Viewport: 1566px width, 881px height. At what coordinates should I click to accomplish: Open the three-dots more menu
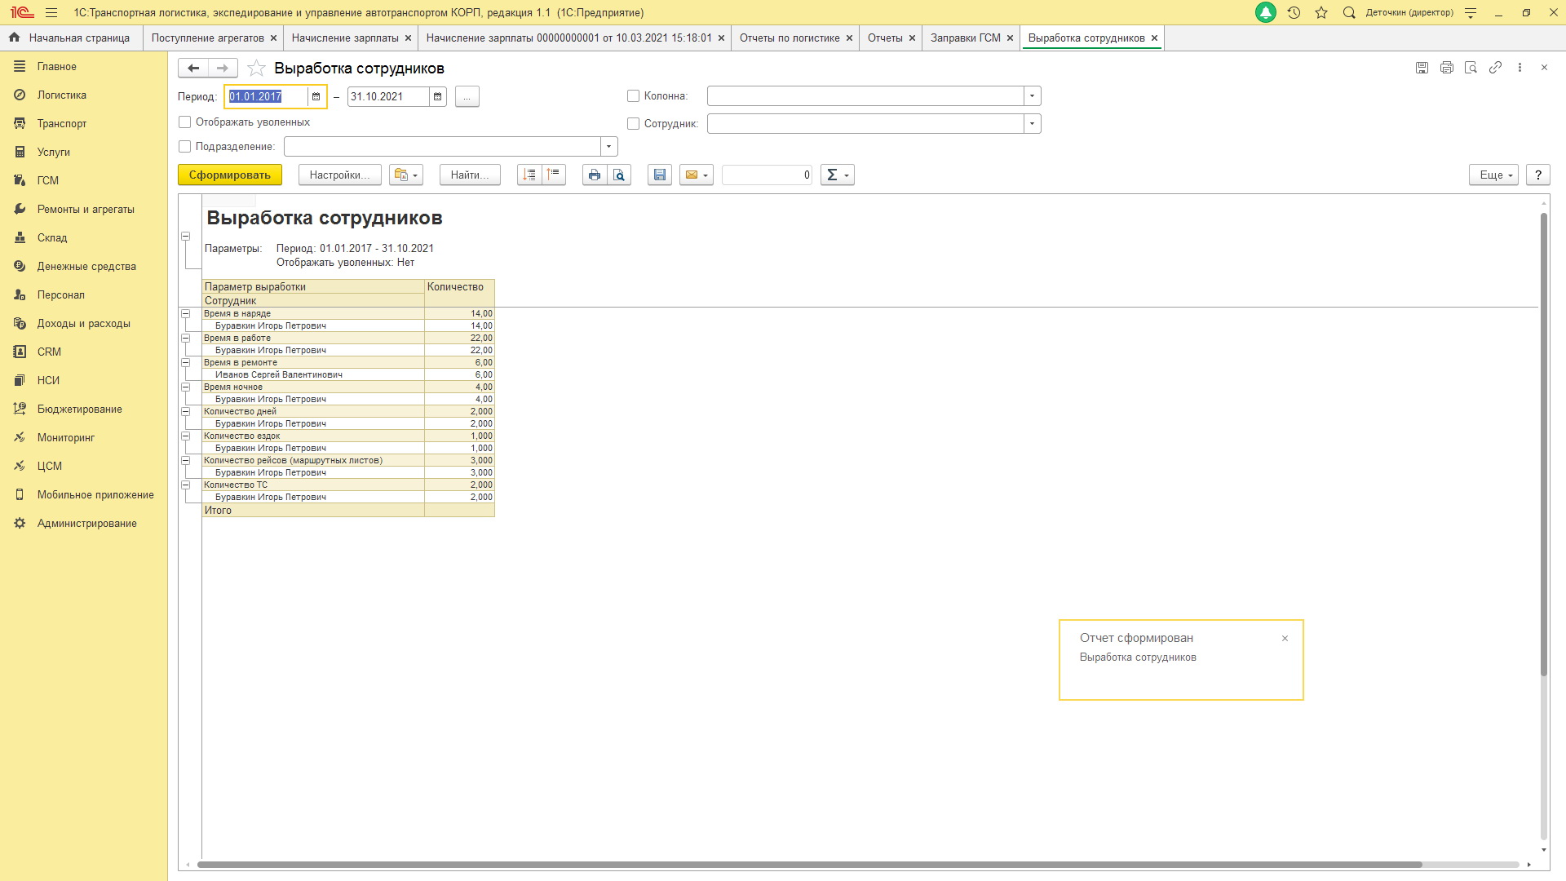pos(1520,68)
